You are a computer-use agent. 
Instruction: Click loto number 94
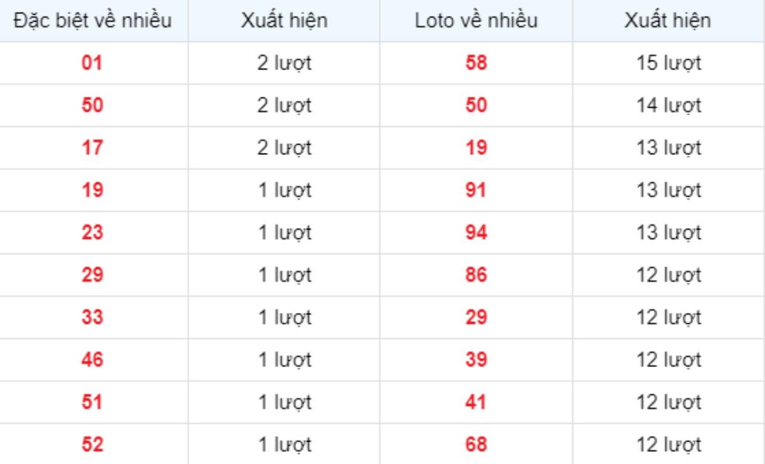point(476,233)
